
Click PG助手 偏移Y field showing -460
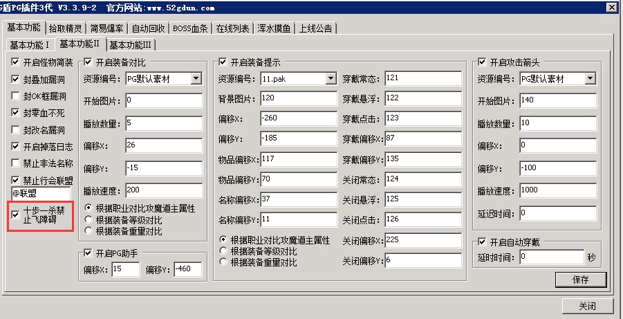[188, 269]
